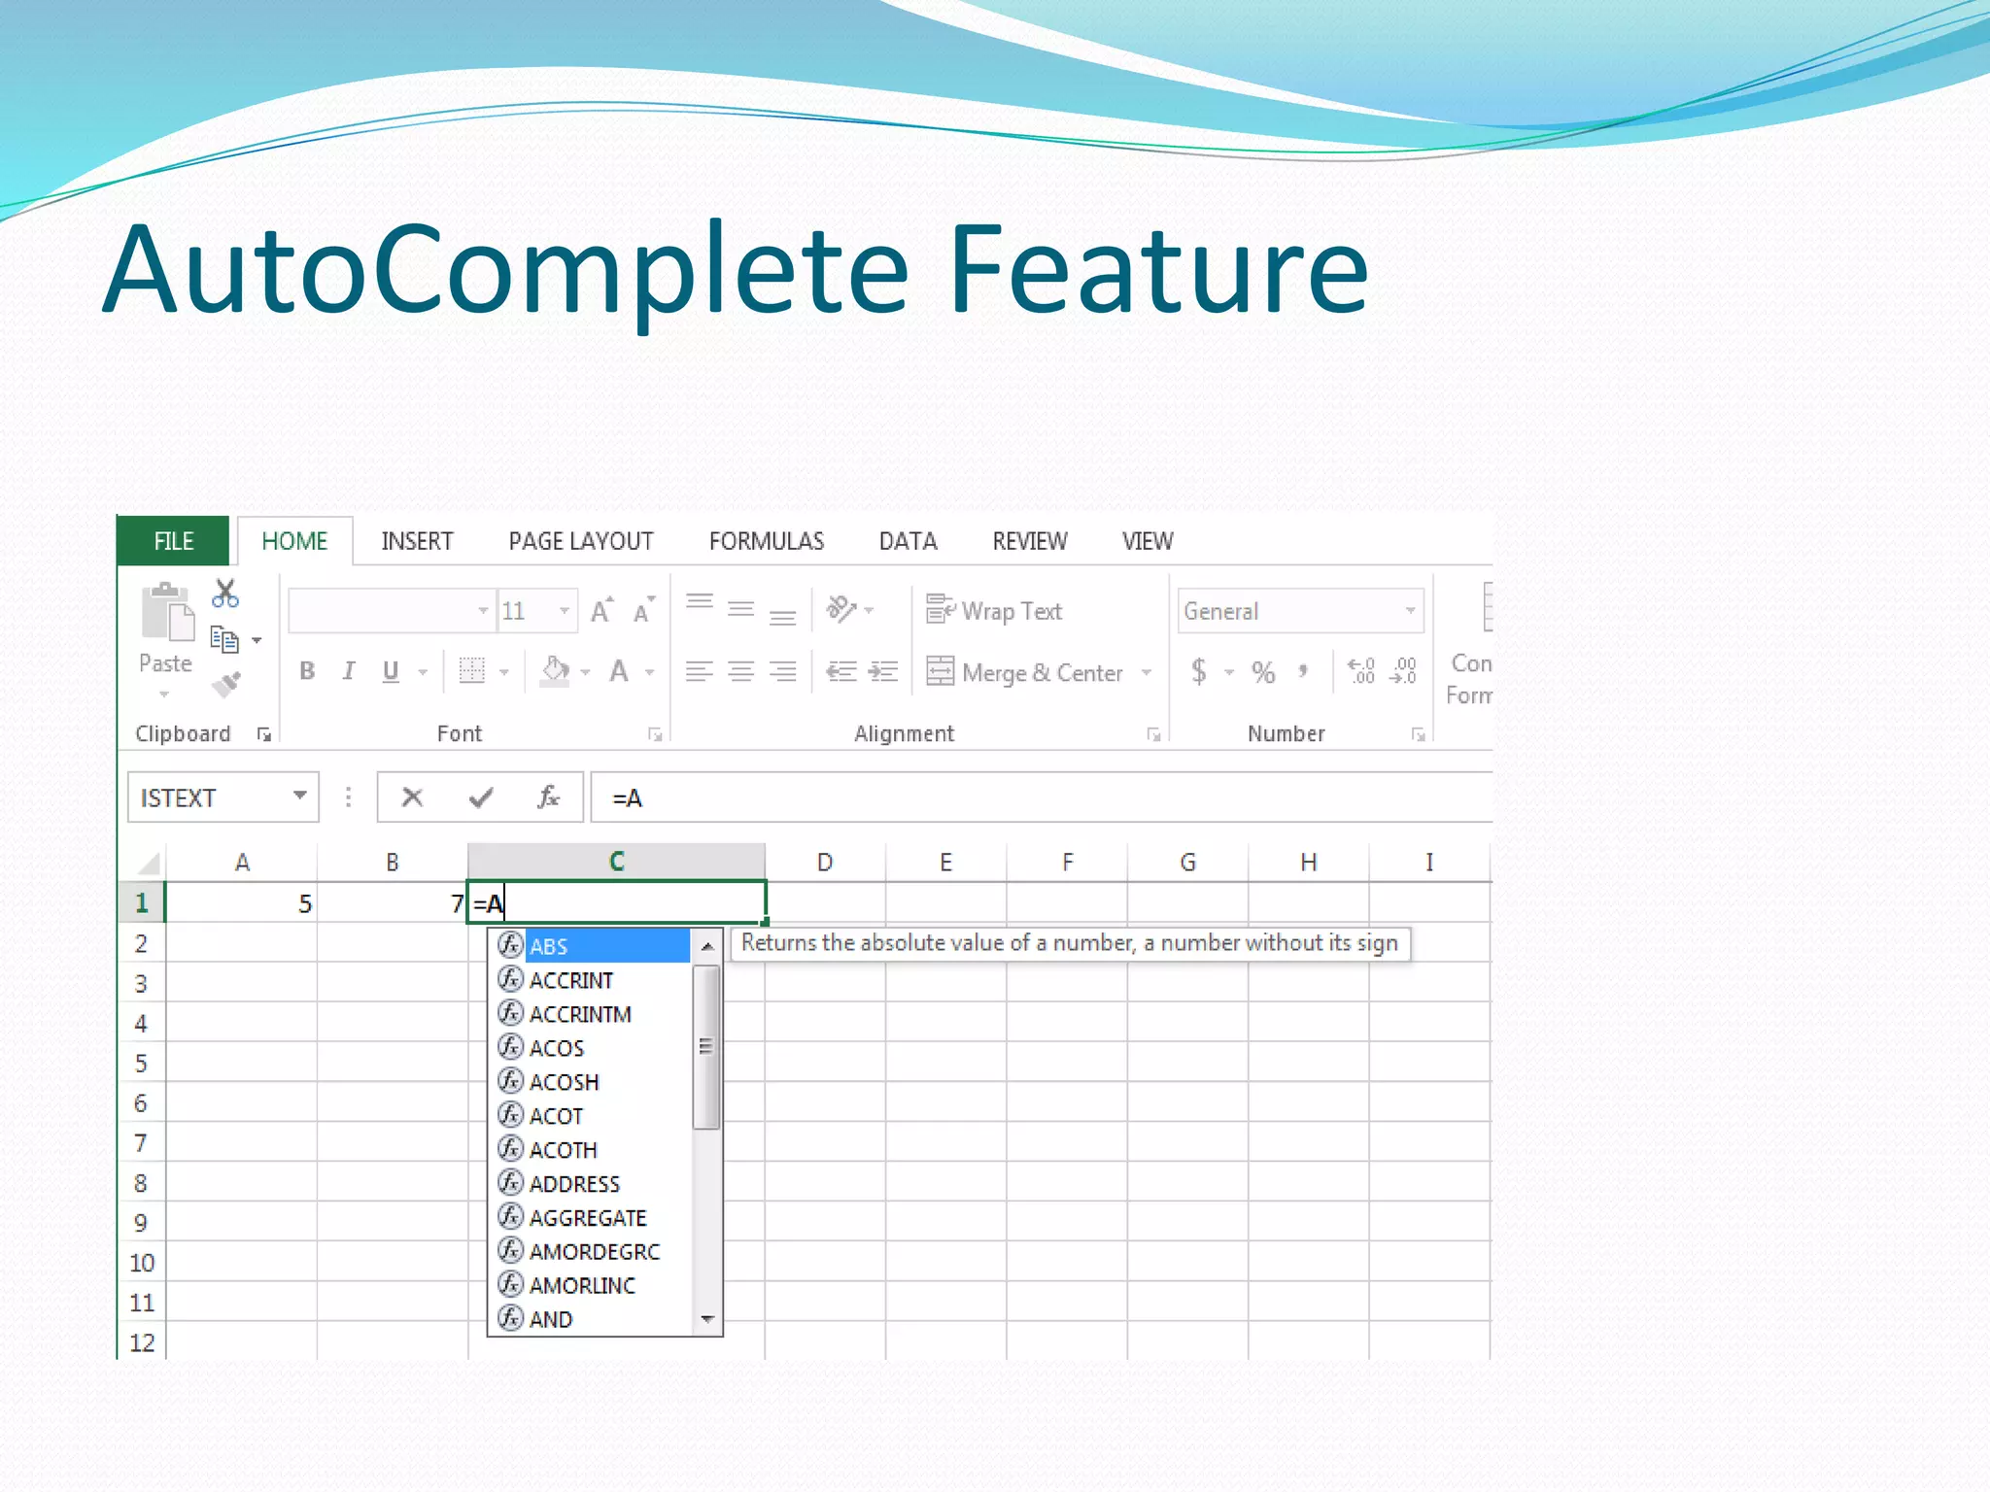1990x1492 pixels.
Task: Open Merge & Center dropdown arrow
Action: point(1147,672)
